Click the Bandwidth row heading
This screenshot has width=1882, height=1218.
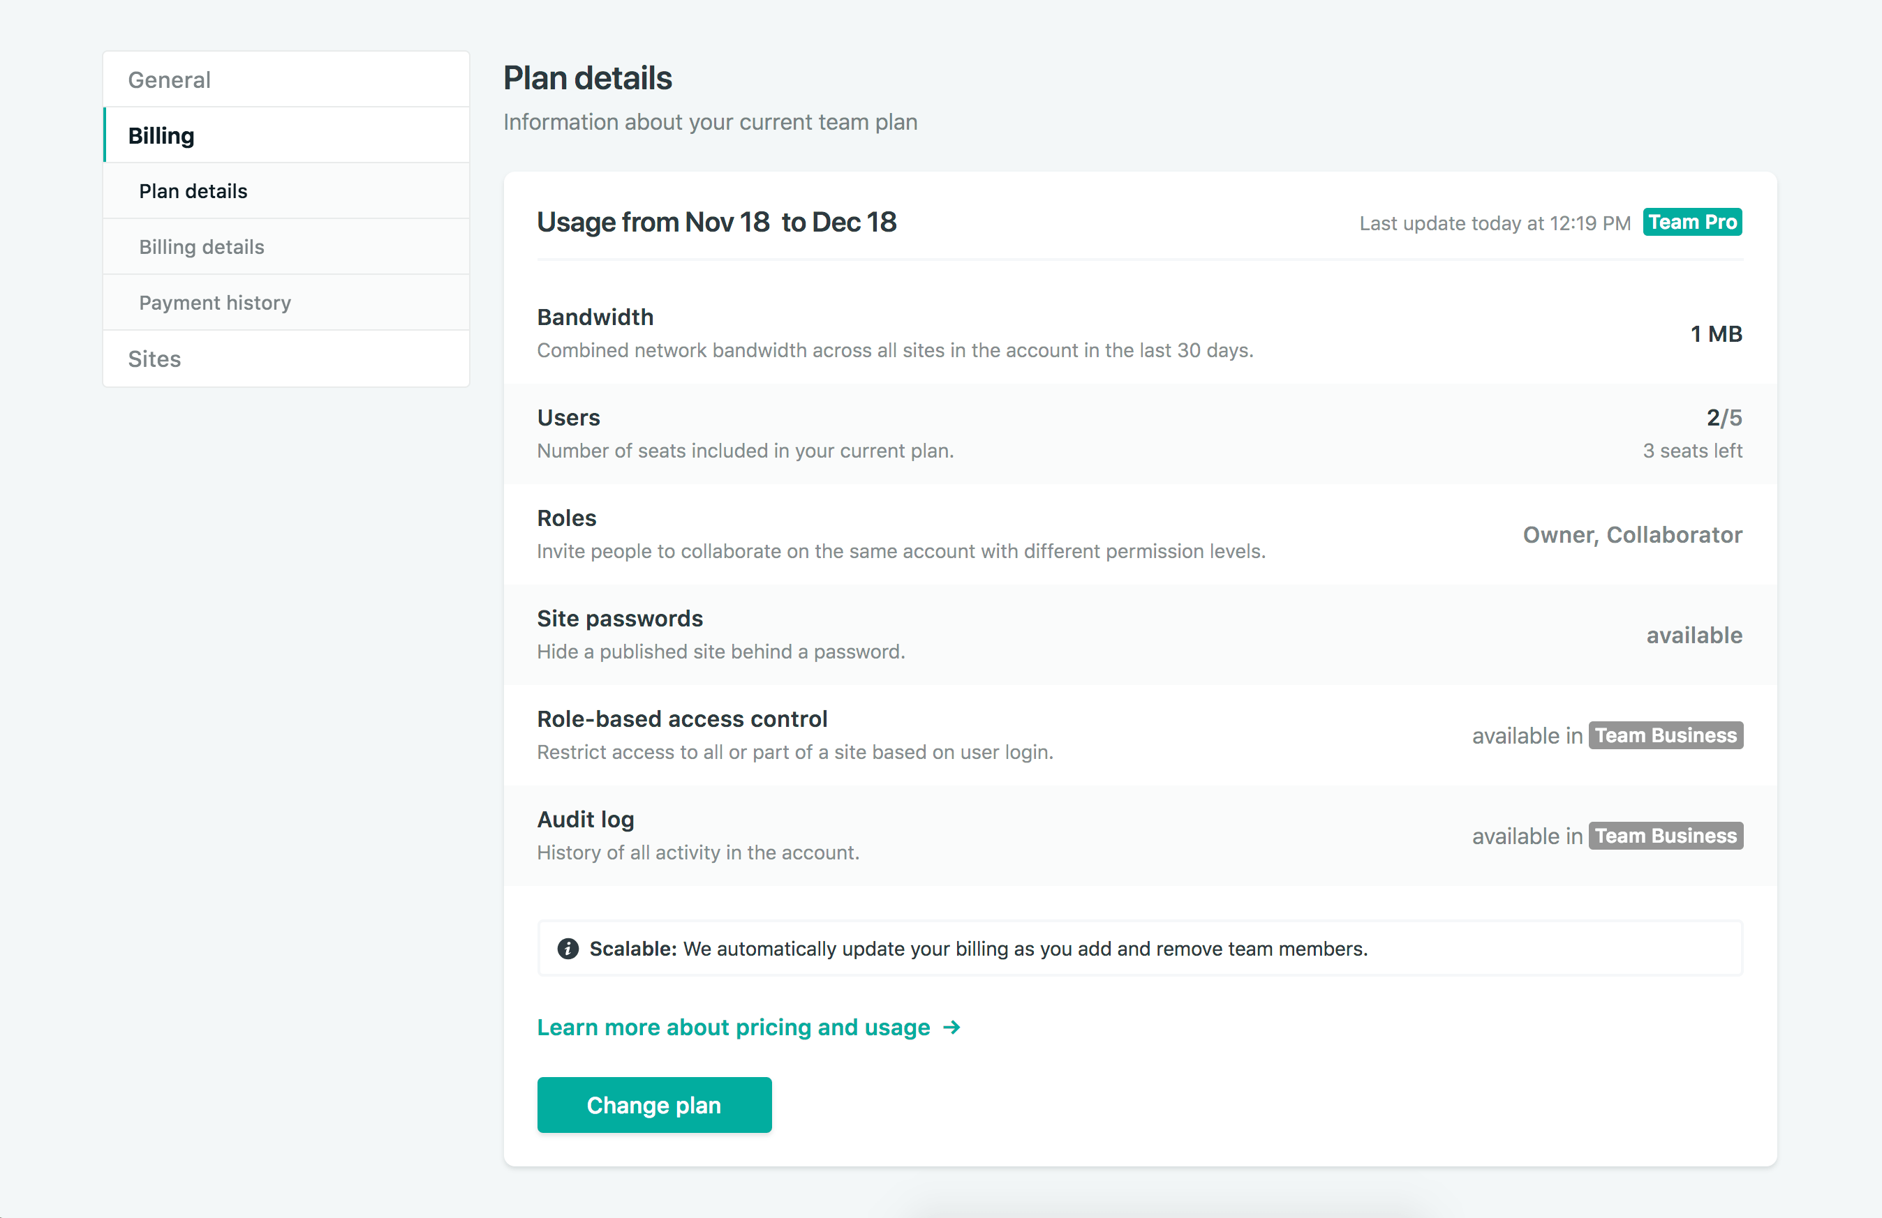pyautogui.click(x=595, y=317)
